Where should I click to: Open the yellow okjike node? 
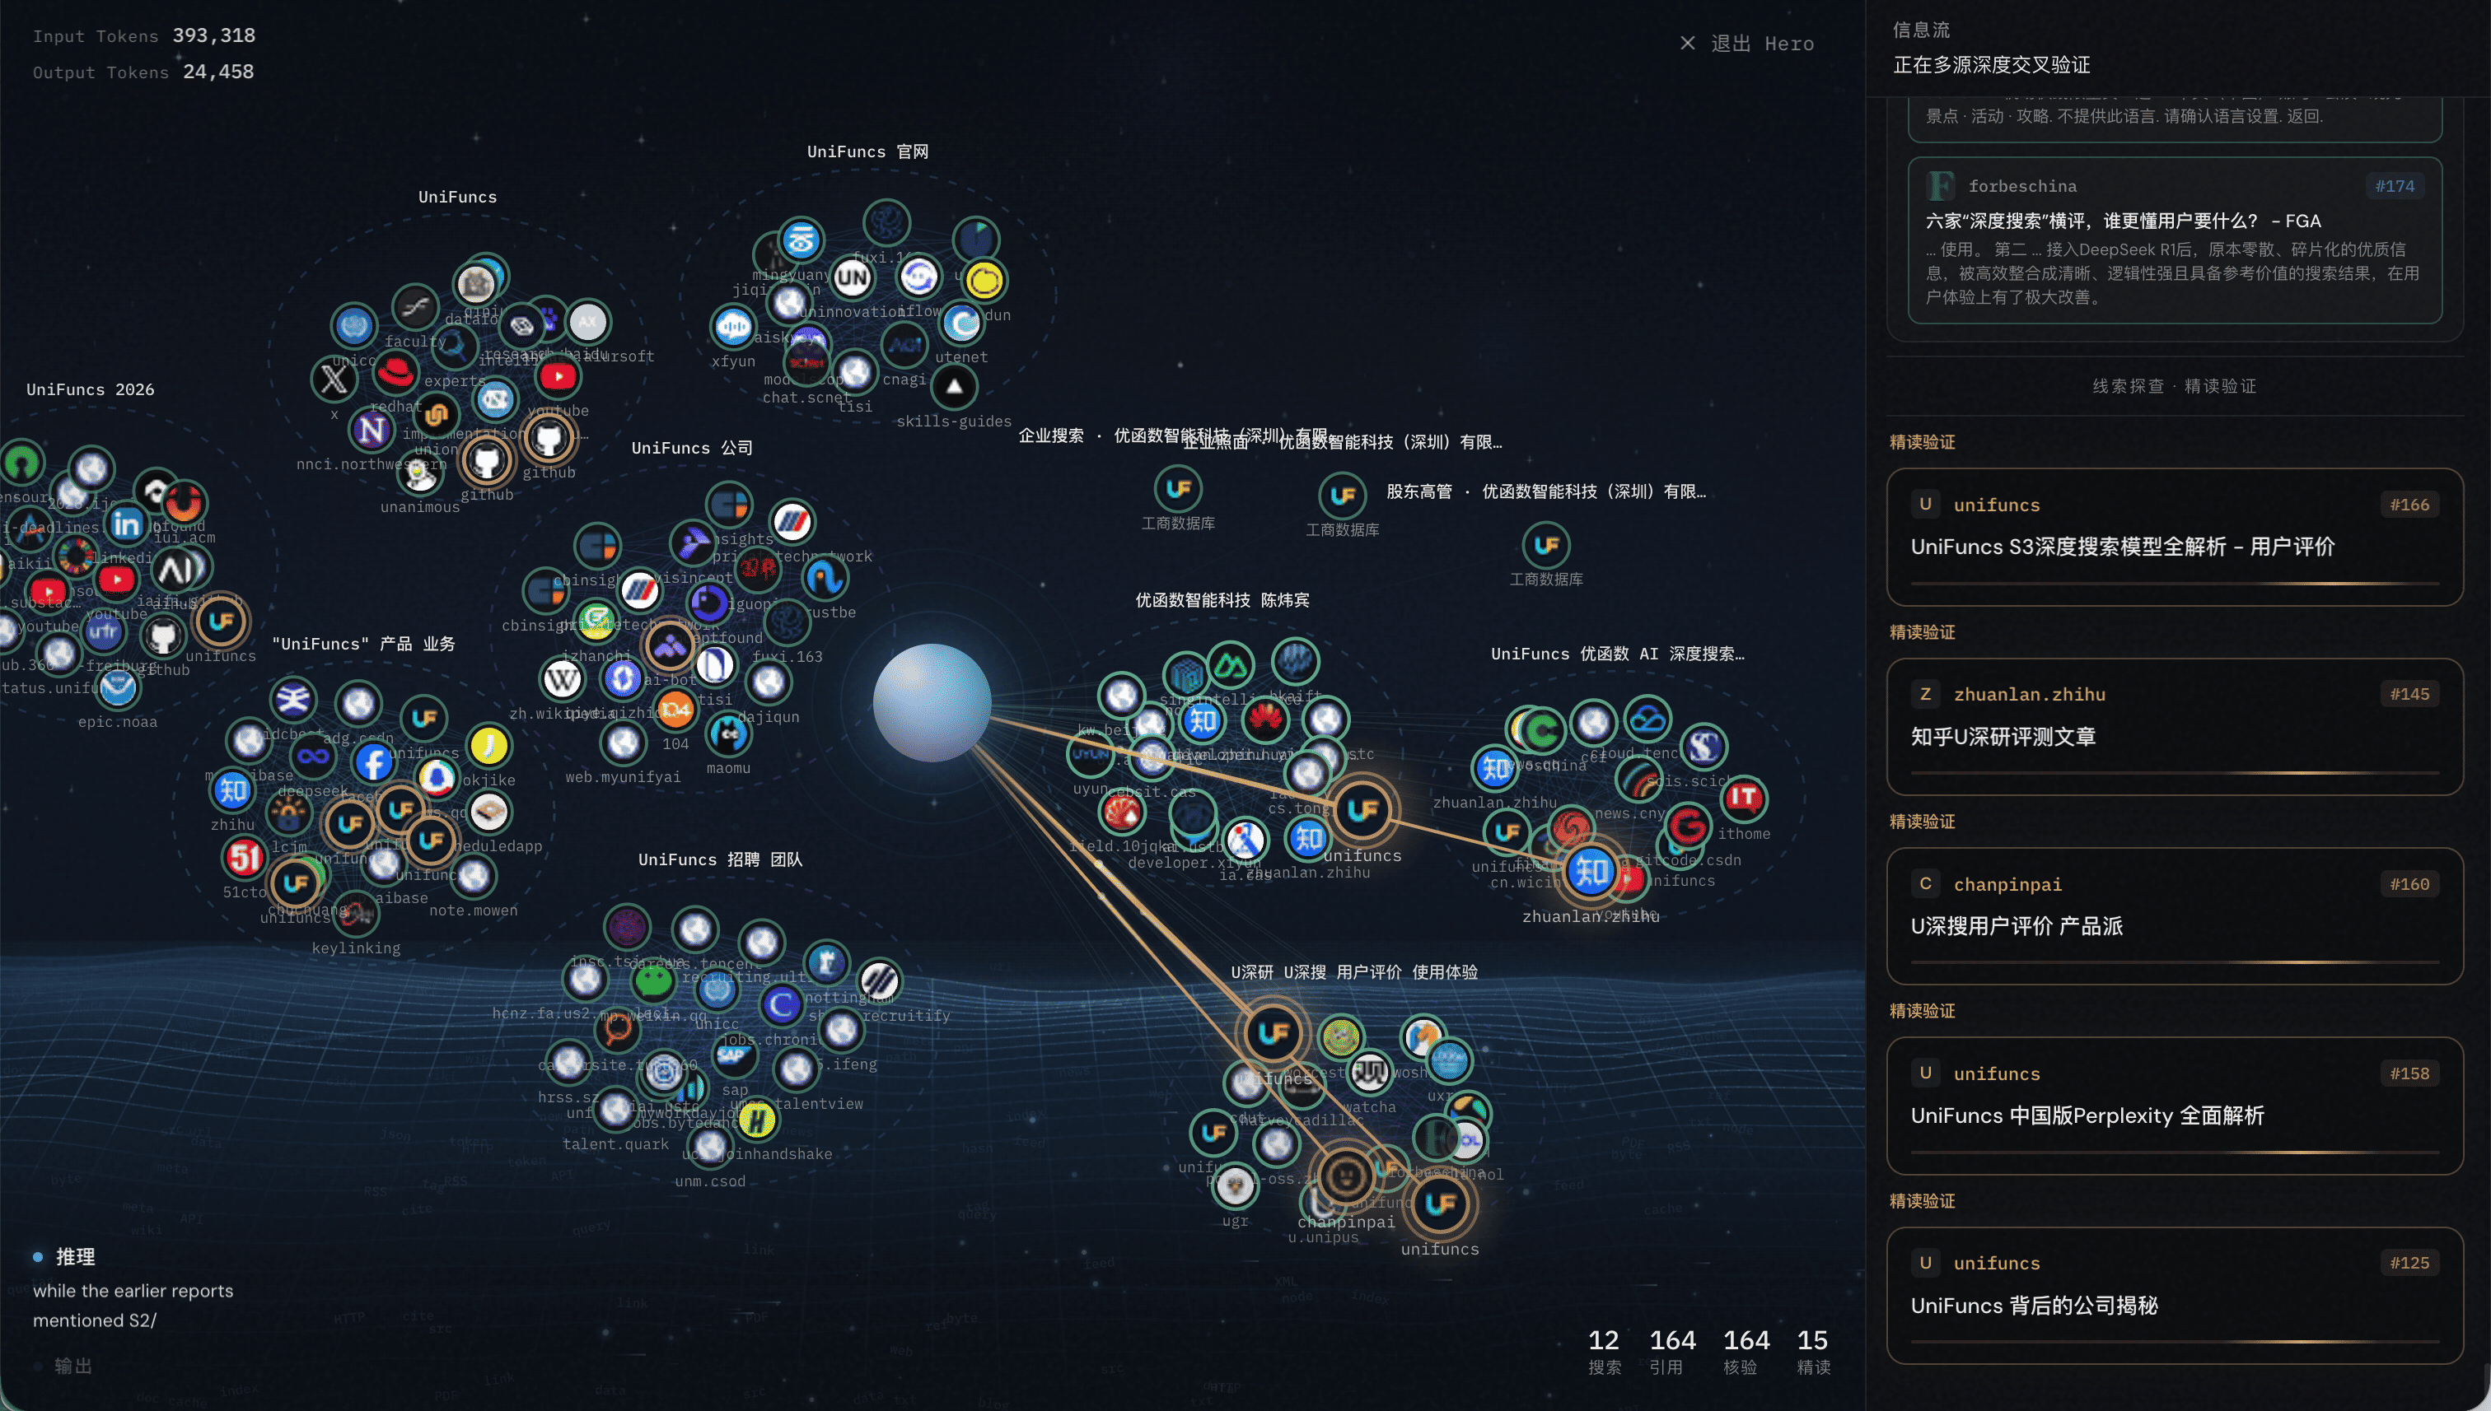[x=488, y=745]
